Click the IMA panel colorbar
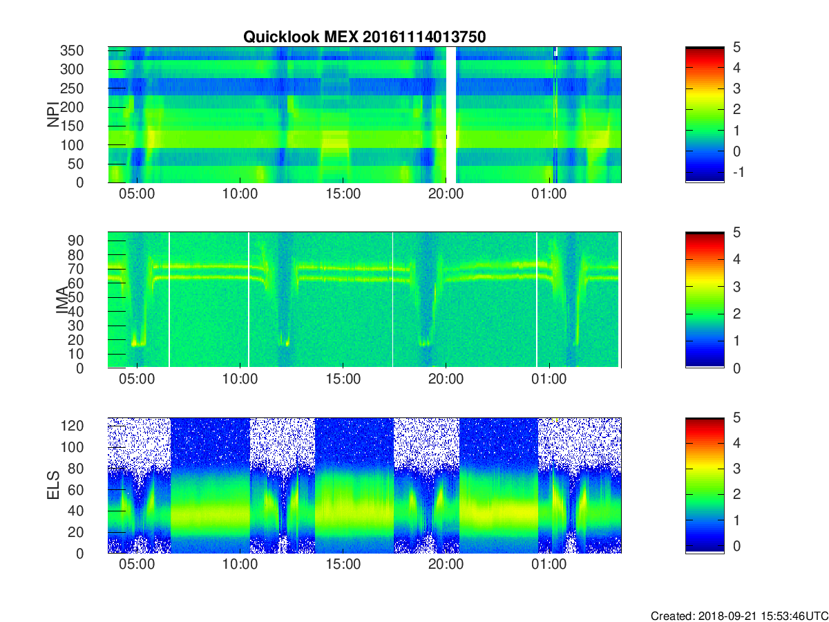Image resolution: width=829 pixels, height=622 pixels. 705,300
